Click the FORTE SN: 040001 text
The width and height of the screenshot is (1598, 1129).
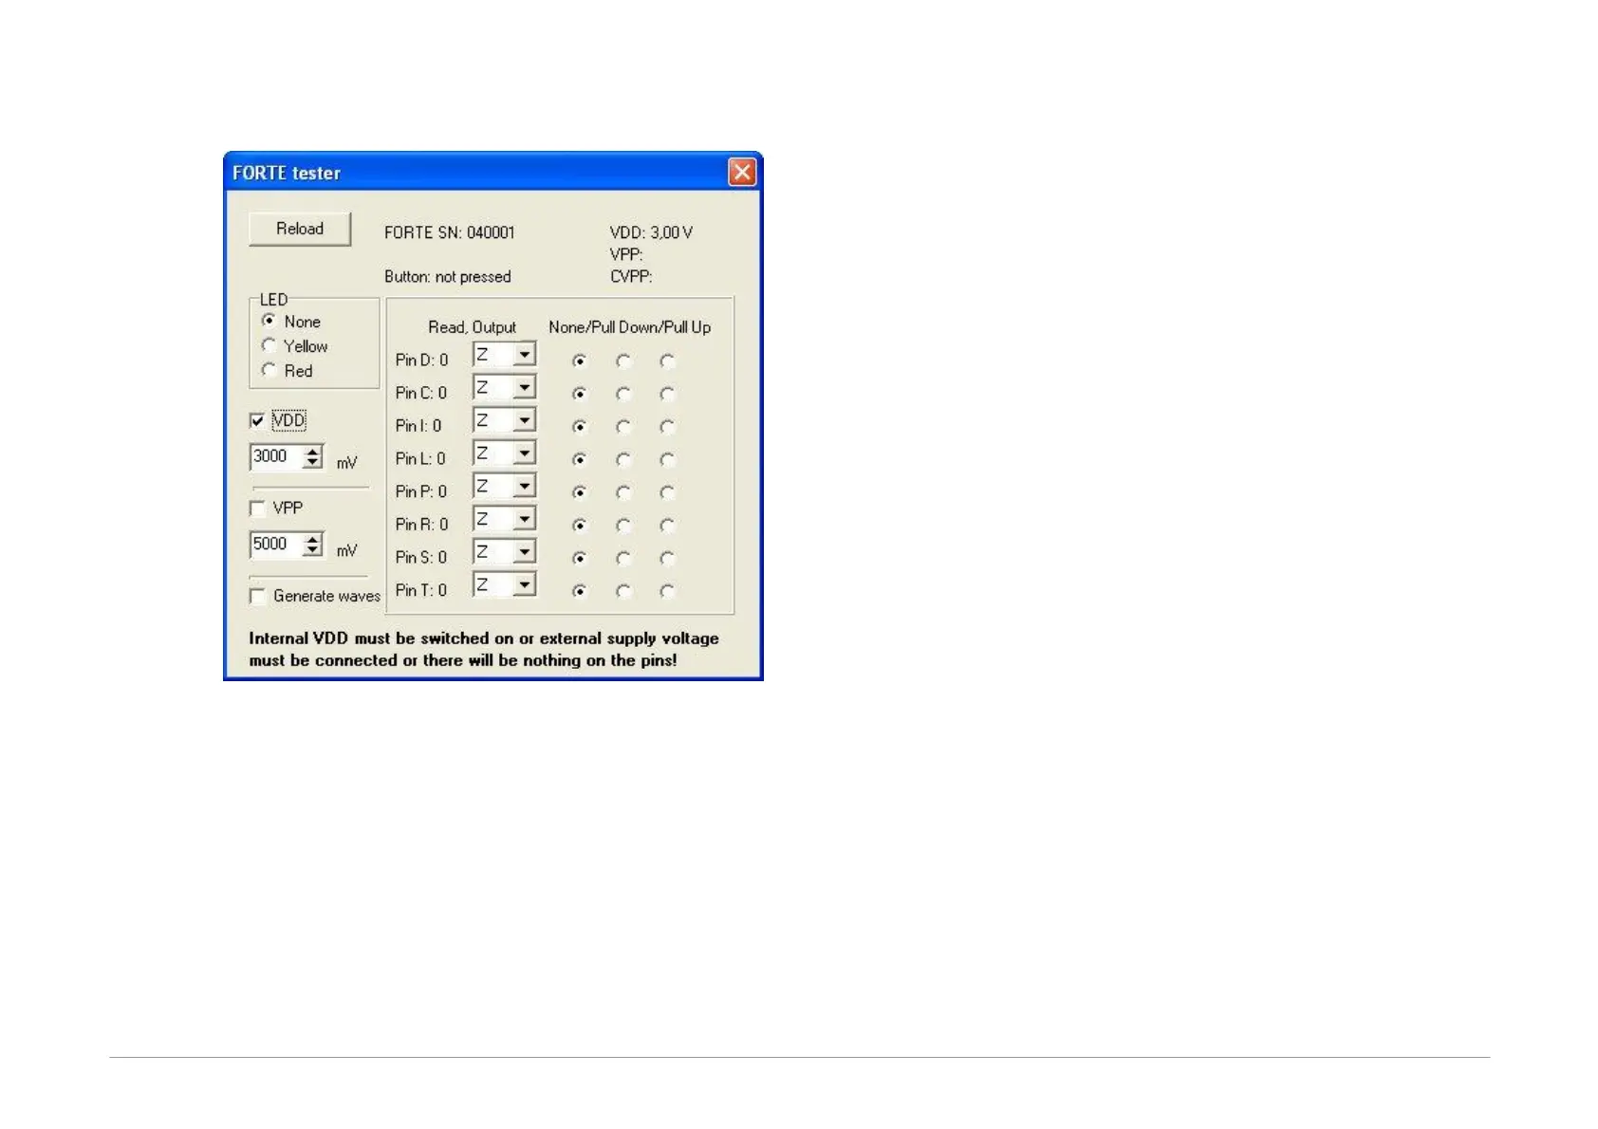tap(450, 232)
